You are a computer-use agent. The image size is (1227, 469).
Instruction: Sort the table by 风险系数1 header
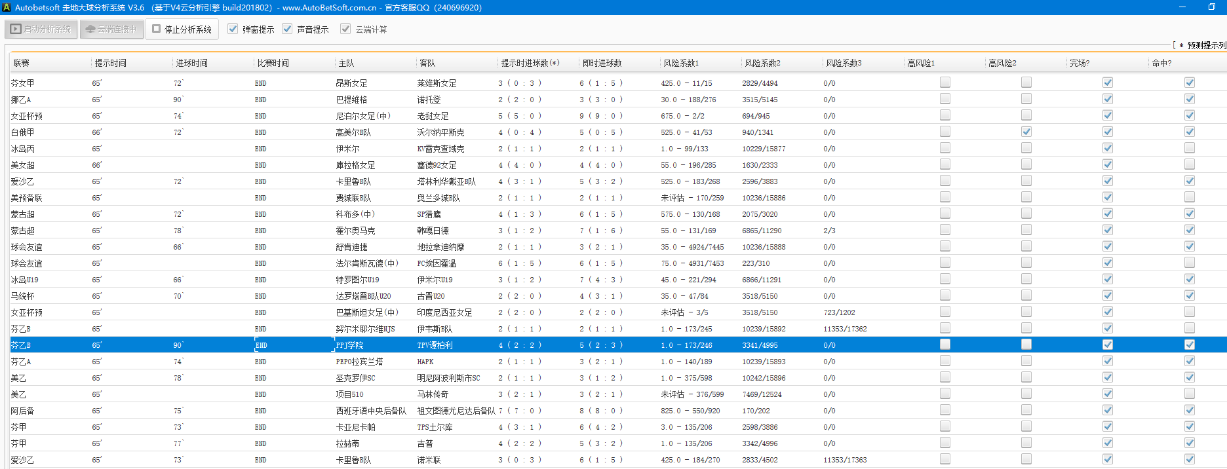(681, 63)
